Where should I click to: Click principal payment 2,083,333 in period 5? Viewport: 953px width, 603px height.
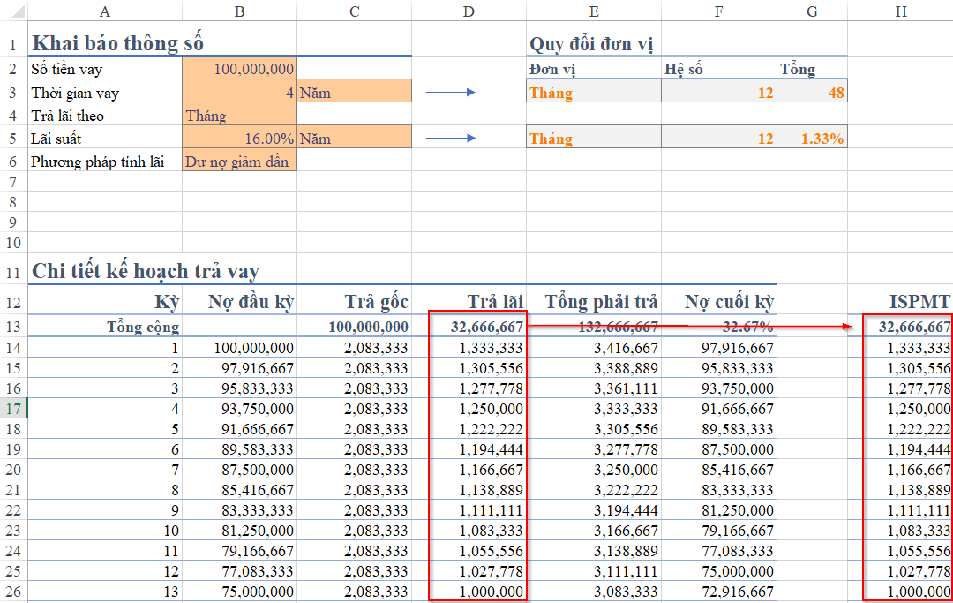tap(355, 428)
